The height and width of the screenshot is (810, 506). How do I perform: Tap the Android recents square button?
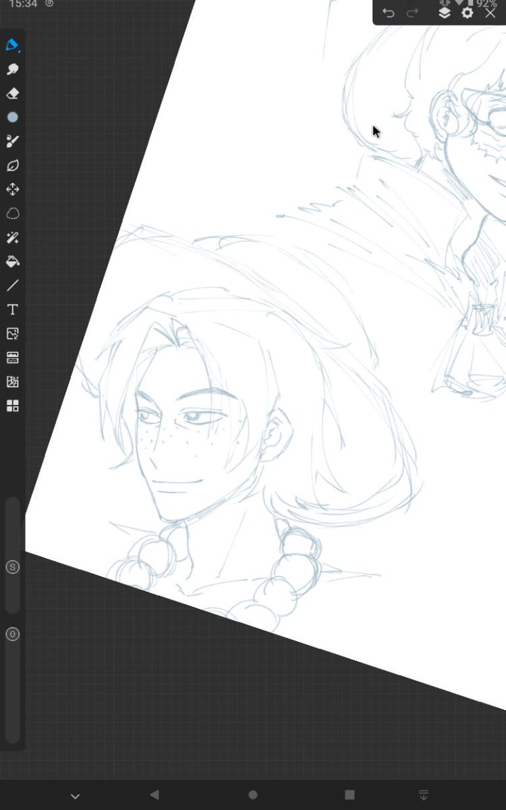349,795
